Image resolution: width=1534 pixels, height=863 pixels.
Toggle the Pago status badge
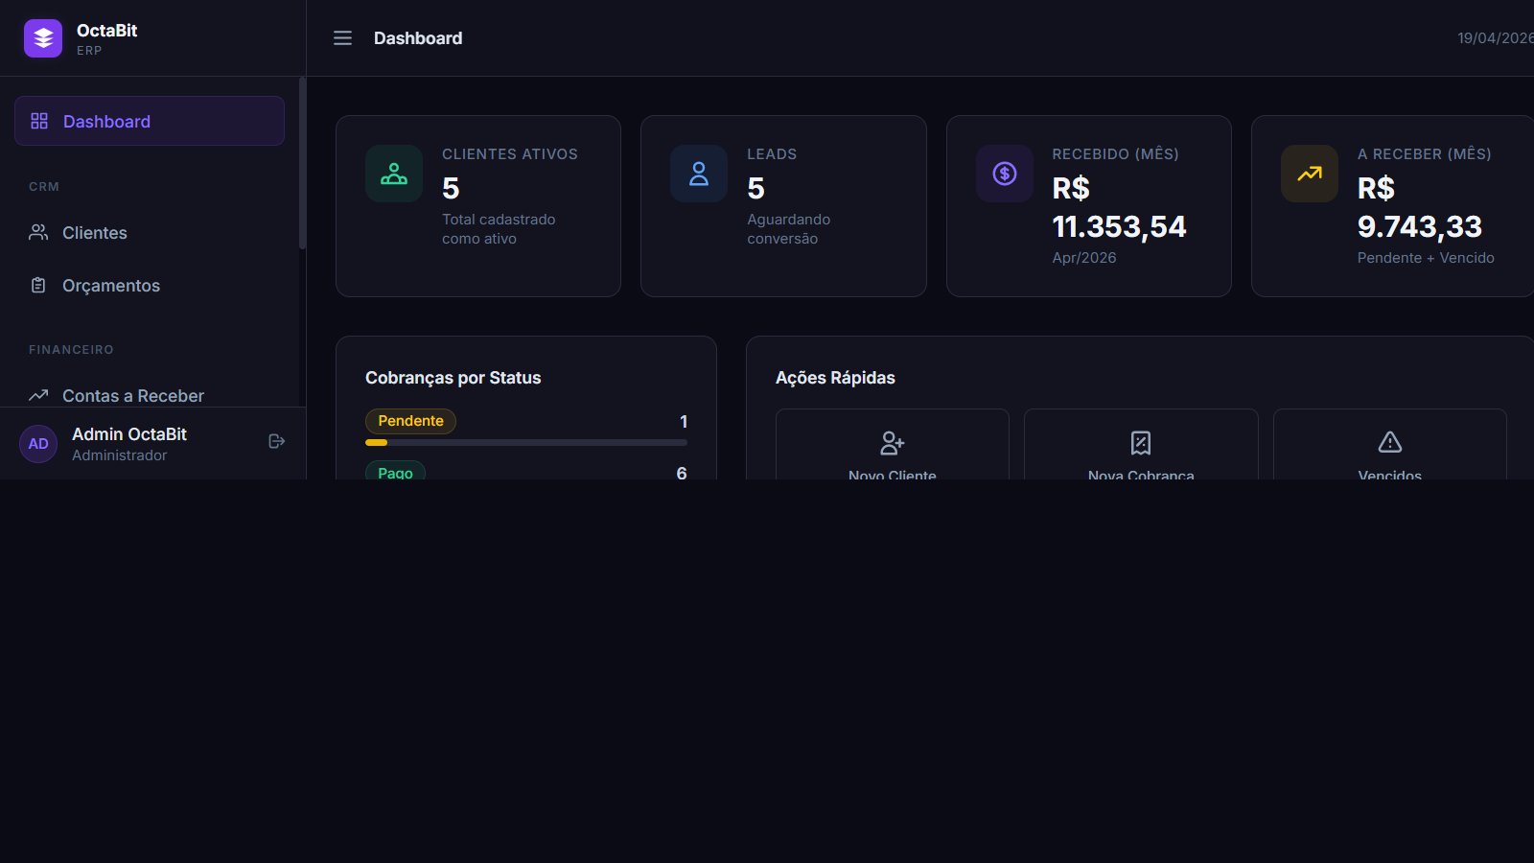click(x=395, y=472)
